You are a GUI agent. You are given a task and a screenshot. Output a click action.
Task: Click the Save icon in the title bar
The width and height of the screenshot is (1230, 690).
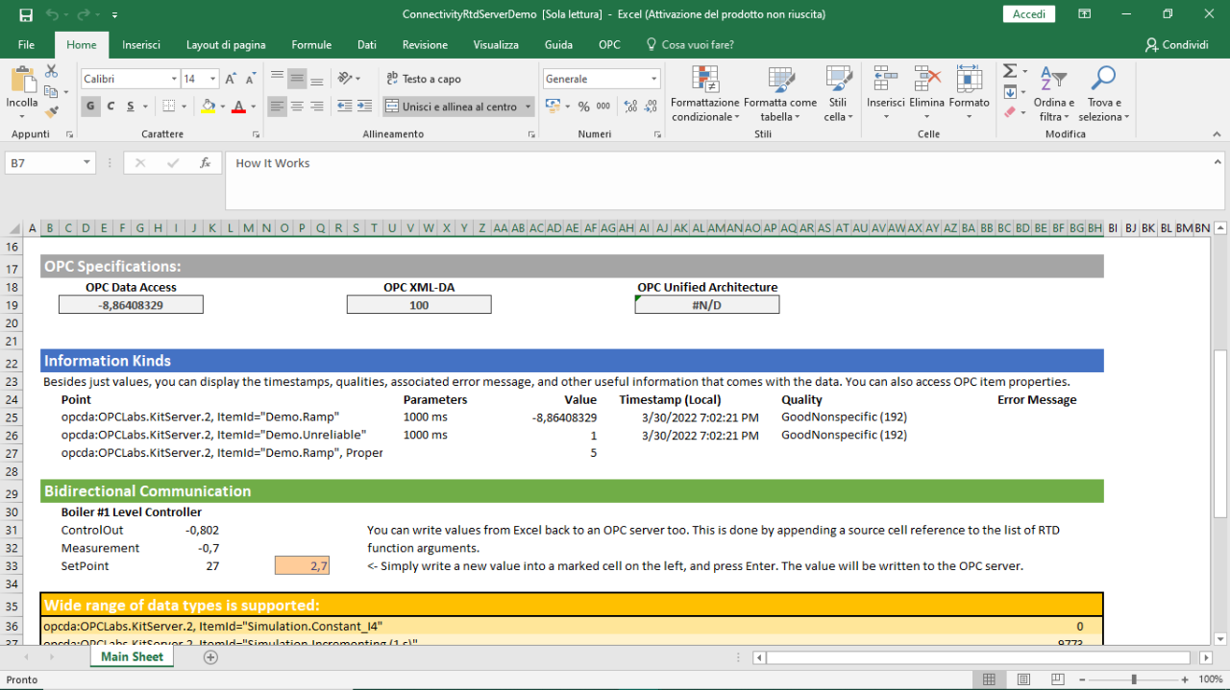pyautogui.click(x=26, y=14)
